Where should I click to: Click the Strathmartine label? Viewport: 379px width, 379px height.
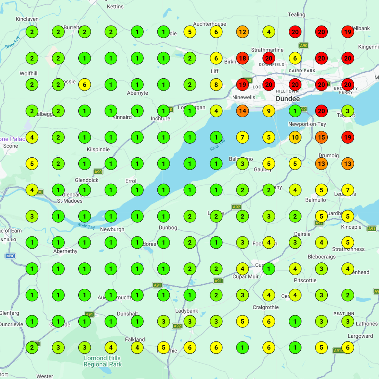pos(267,50)
